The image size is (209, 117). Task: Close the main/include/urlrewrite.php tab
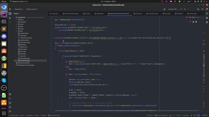(x=130, y=14)
